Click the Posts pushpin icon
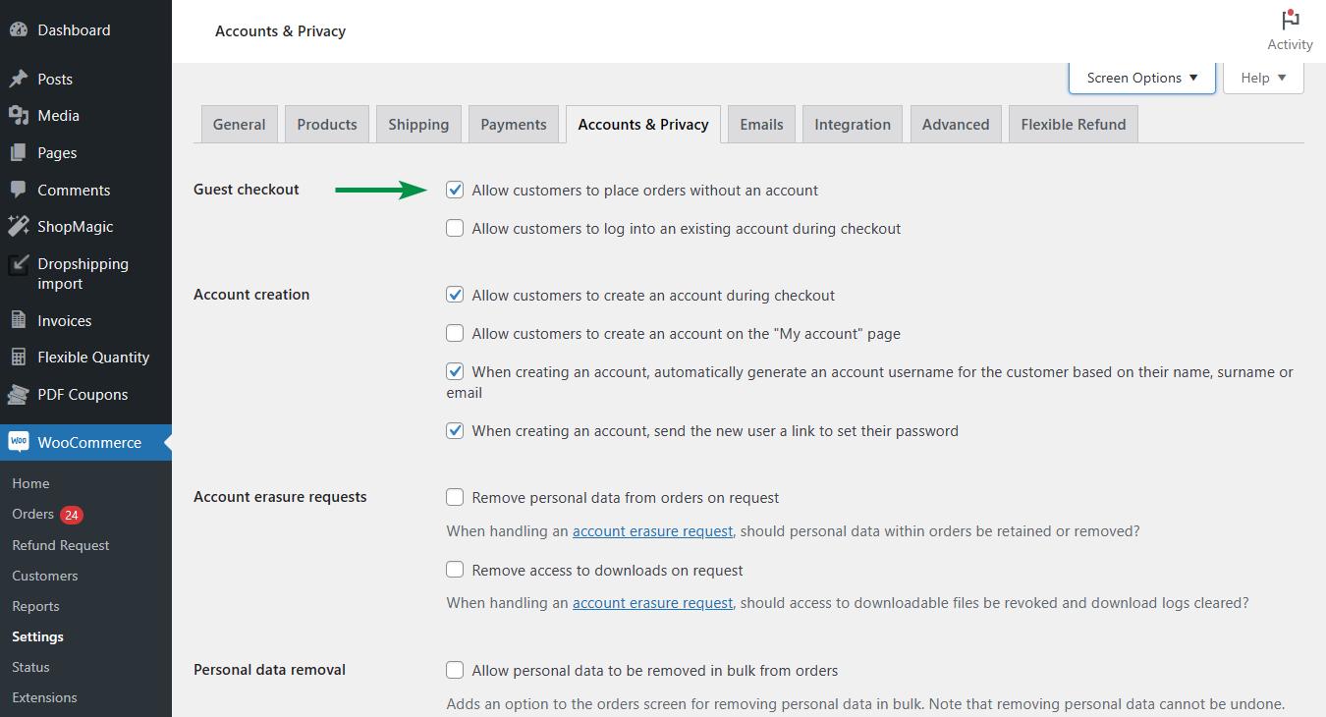The height and width of the screenshot is (717, 1326). 18,79
